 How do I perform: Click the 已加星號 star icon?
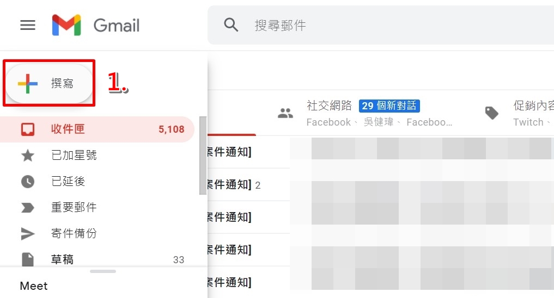(x=28, y=155)
